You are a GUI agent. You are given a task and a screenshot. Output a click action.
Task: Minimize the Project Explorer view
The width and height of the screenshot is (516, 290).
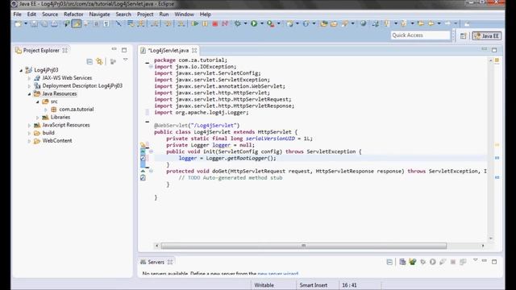[x=114, y=49]
